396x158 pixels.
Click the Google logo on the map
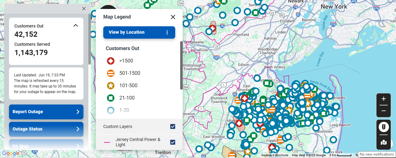pyautogui.click(x=11, y=153)
